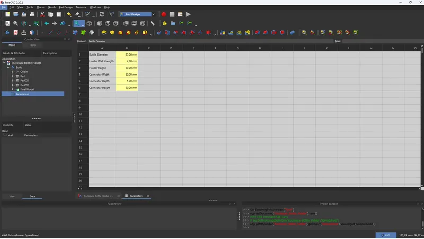The width and height of the screenshot is (424, 239).
Task: Switch to the View property tab
Action: coord(12,197)
